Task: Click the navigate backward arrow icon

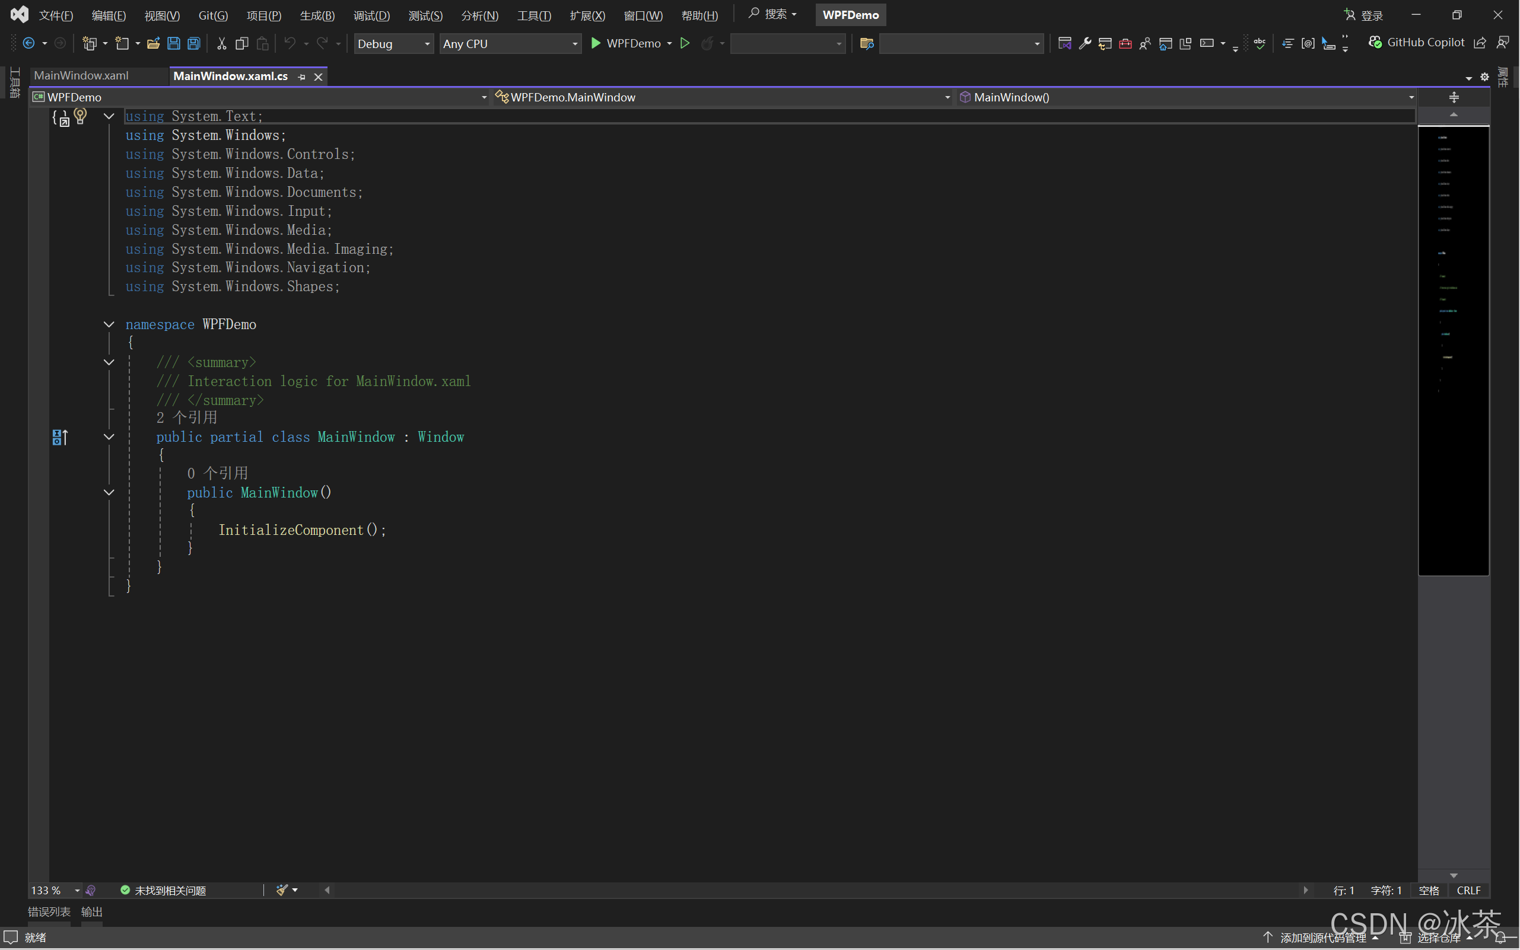Action: (x=29, y=43)
